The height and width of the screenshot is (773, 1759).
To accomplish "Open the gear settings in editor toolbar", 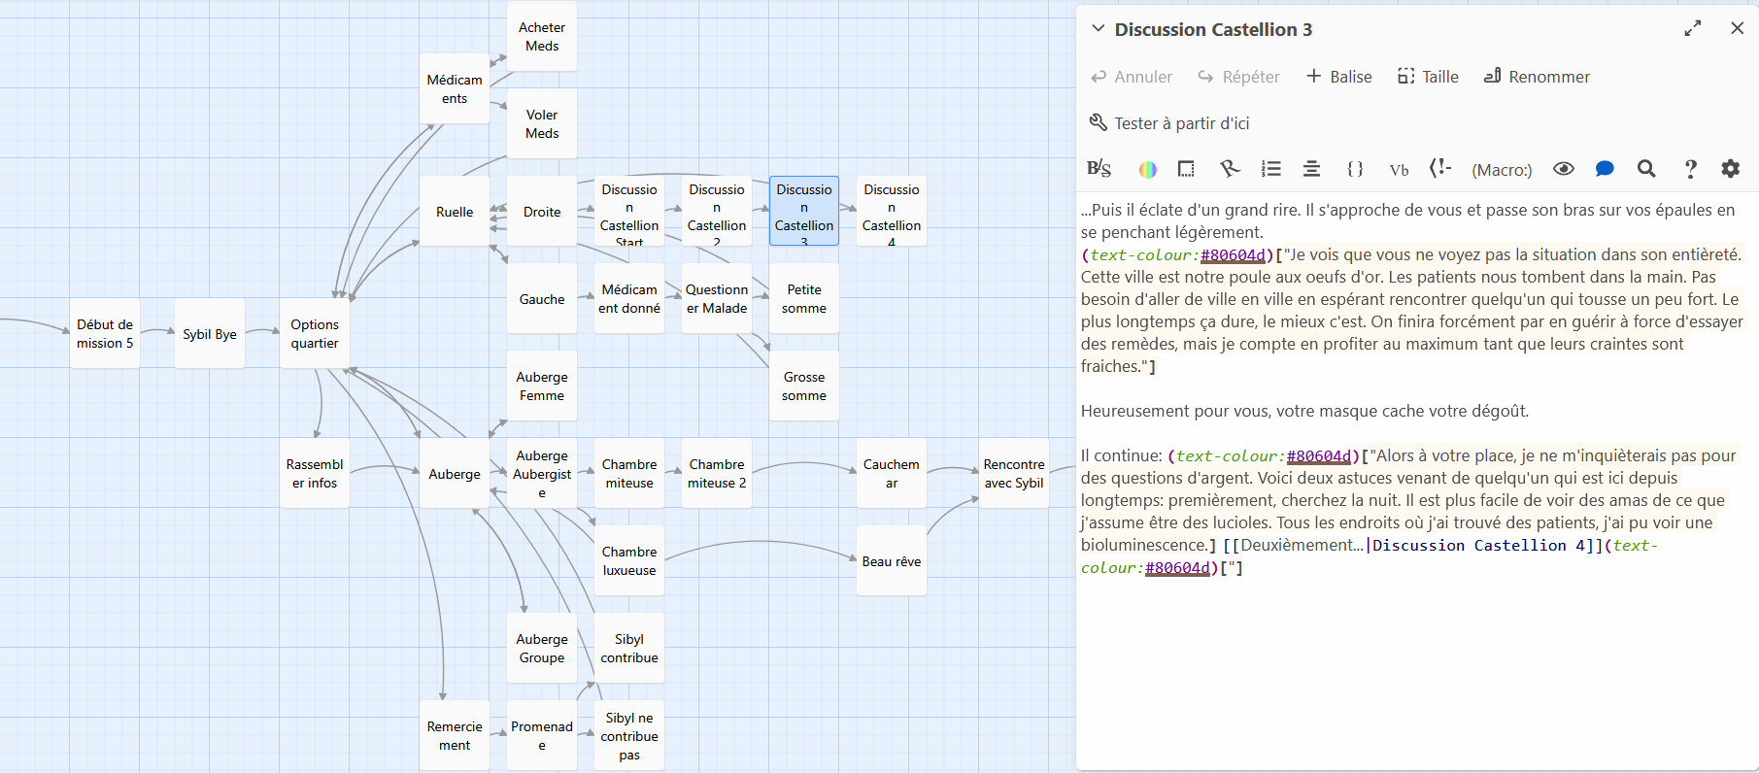I will click(x=1731, y=169).
